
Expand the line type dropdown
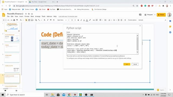(x=41, y=20)
